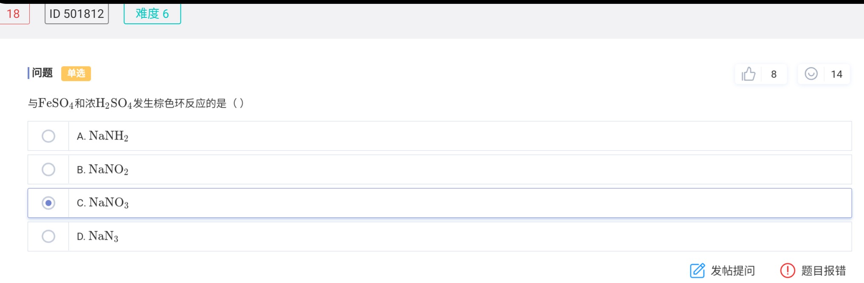Select radio button for option C NaNO₃
Image resolution: width=864 pixels, height=283 pixels.
(x=48, y=203)
